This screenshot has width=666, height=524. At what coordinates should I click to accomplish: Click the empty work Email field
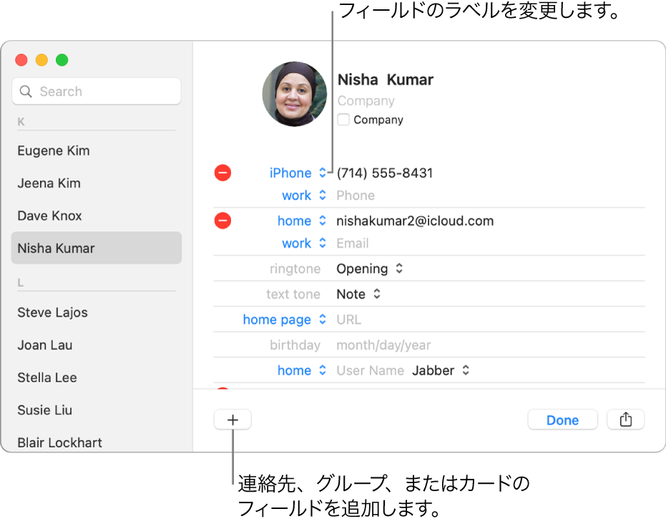(x=353, y=243)
